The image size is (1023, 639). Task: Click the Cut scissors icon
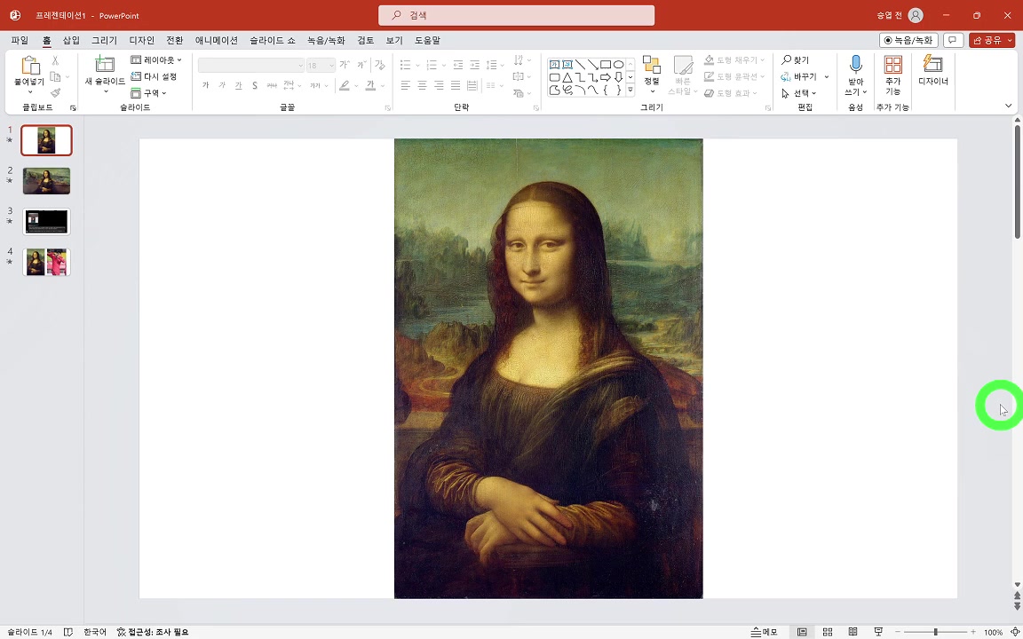(x=55, y=60)
